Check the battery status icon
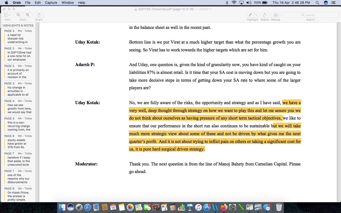Screen dimensions: 341x213 pos(265,3)
